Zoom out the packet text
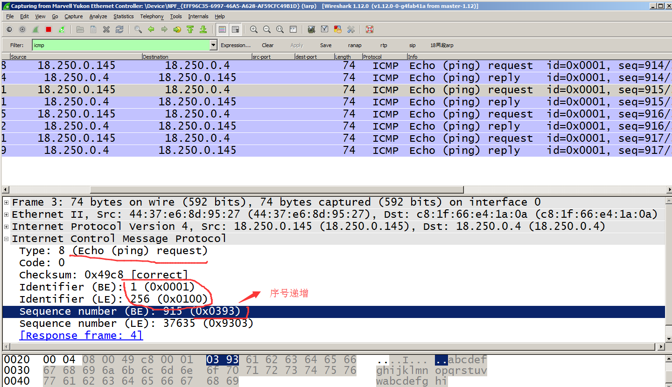Viewport: 672px width, 387px height. click(267, 29)
